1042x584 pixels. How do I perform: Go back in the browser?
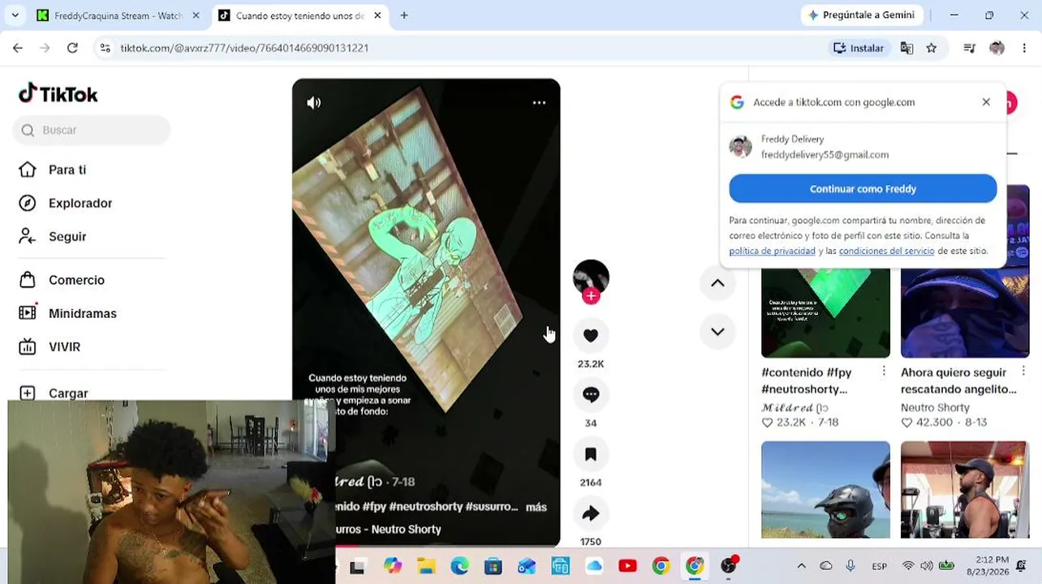pyautogui.click(x=18, y=48)
